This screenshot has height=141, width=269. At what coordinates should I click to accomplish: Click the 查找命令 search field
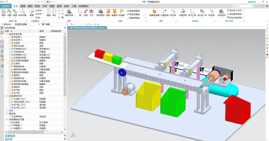pos(242,6)
